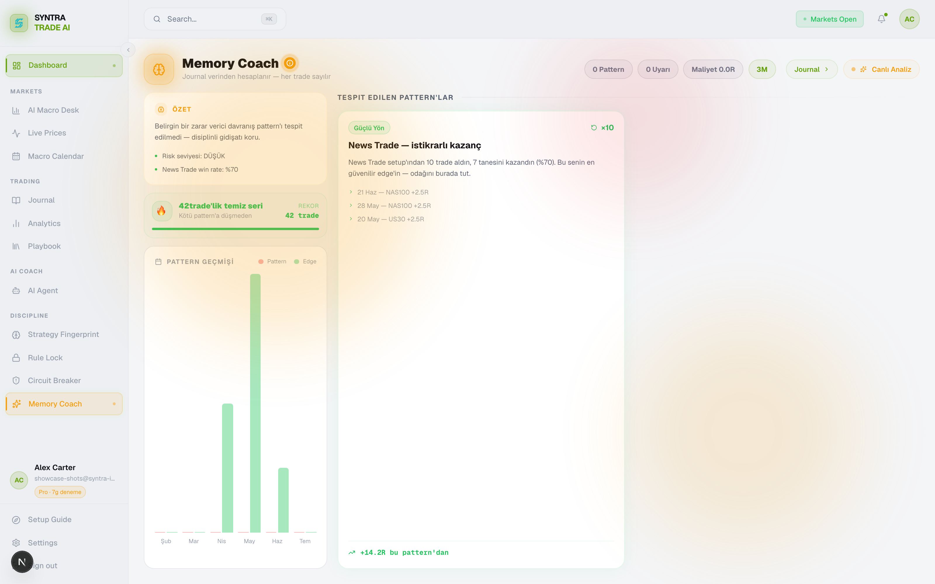The width and height of the screenshot is (935, 584).
Task: Click the Markets Open status badge
Action: point(830,19)
